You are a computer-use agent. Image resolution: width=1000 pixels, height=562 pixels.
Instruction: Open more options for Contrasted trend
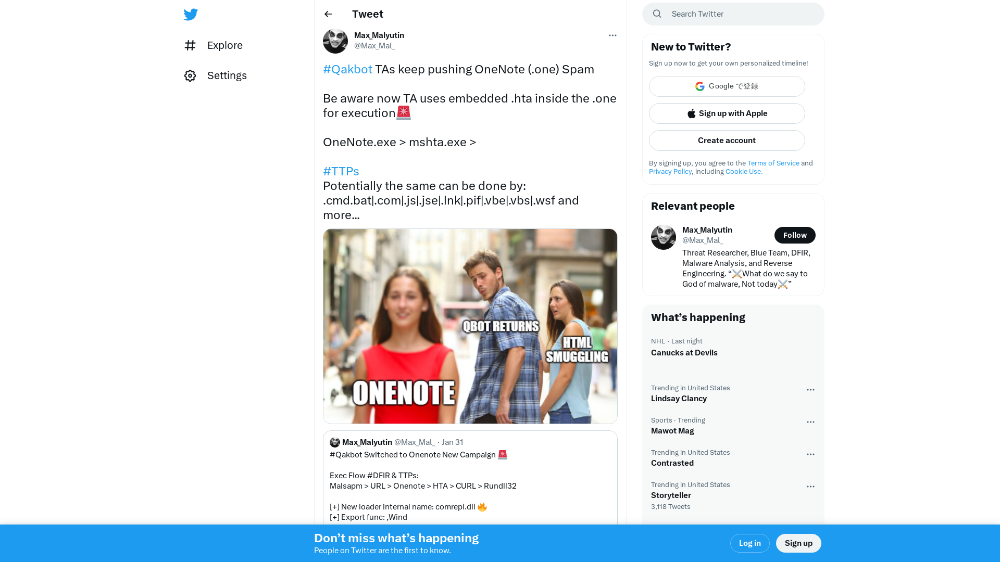[x=810, y=454]
